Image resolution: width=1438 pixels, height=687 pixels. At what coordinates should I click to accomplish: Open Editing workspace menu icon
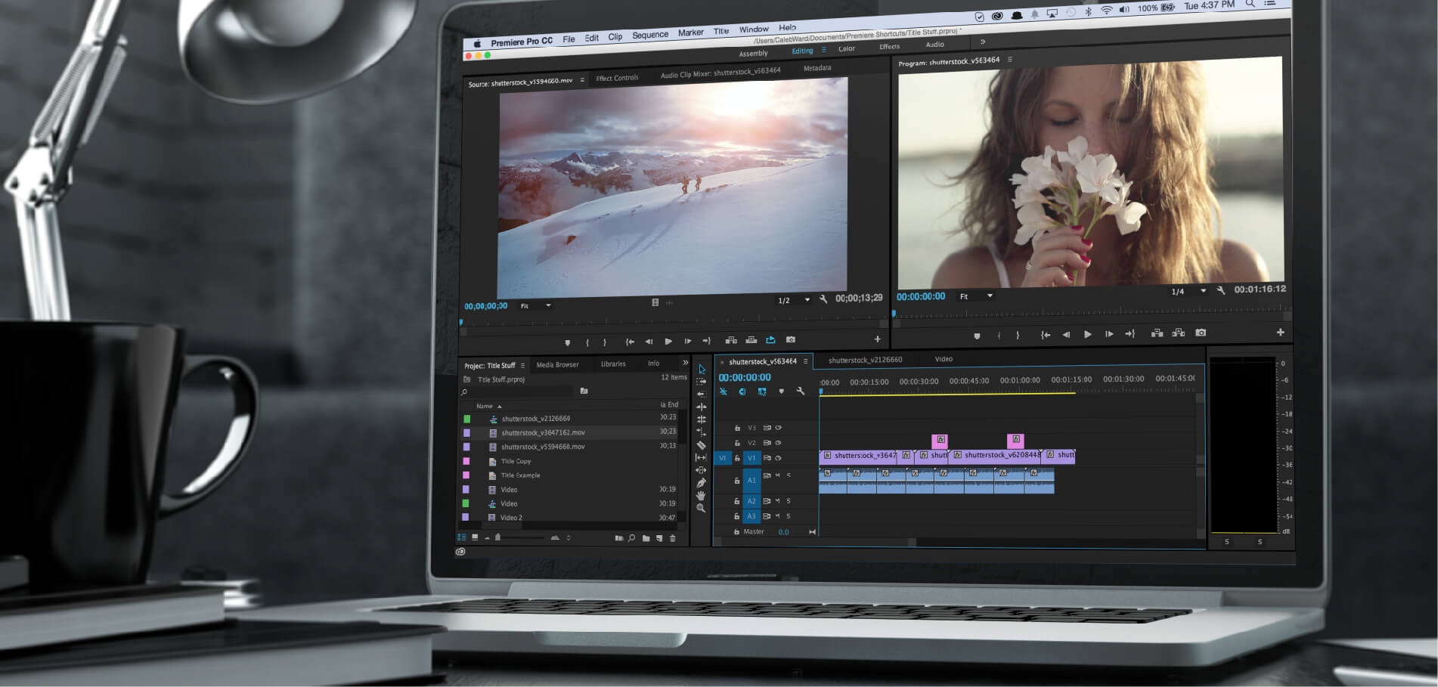824,50
